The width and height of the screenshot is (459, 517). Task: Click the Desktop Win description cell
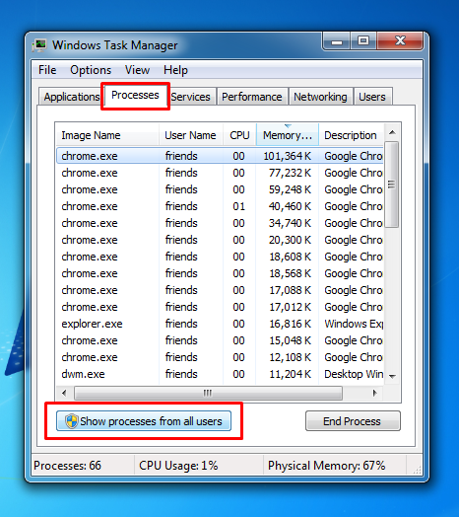click(354, 374)
